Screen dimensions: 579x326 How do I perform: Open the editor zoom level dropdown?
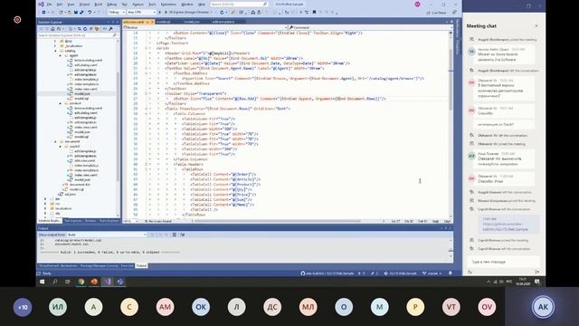[130, 221]
